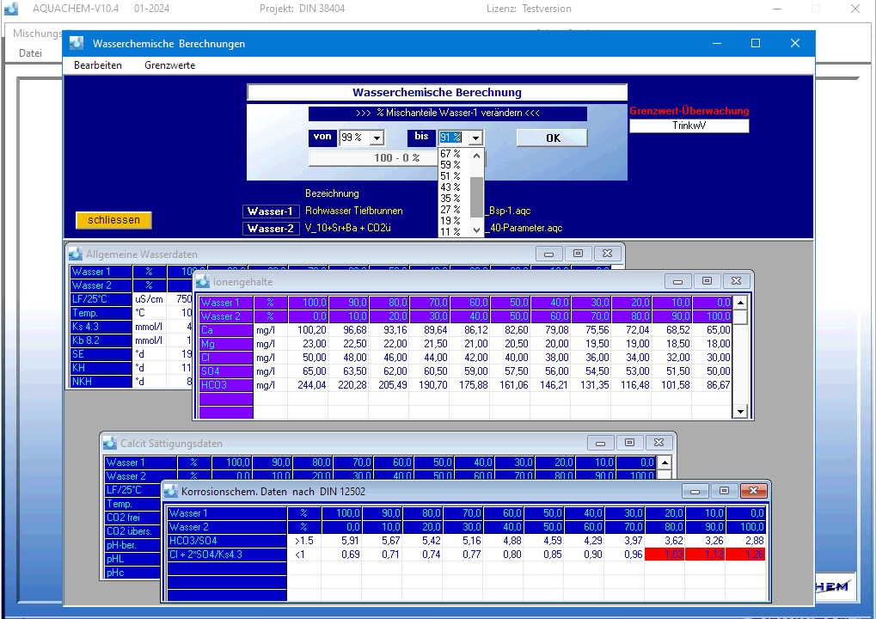Click the bis dropdown list scroll-down arrow
The width and height of the screenshot is (876, 619).
(x=476, y=230)
